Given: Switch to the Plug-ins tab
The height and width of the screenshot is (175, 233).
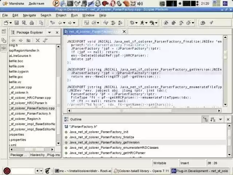Looking at the screenshot, I should pyautogui.click(x=54, y=155).
